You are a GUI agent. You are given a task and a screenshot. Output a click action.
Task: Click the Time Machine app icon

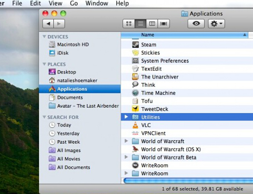click(x=135, y=93)
